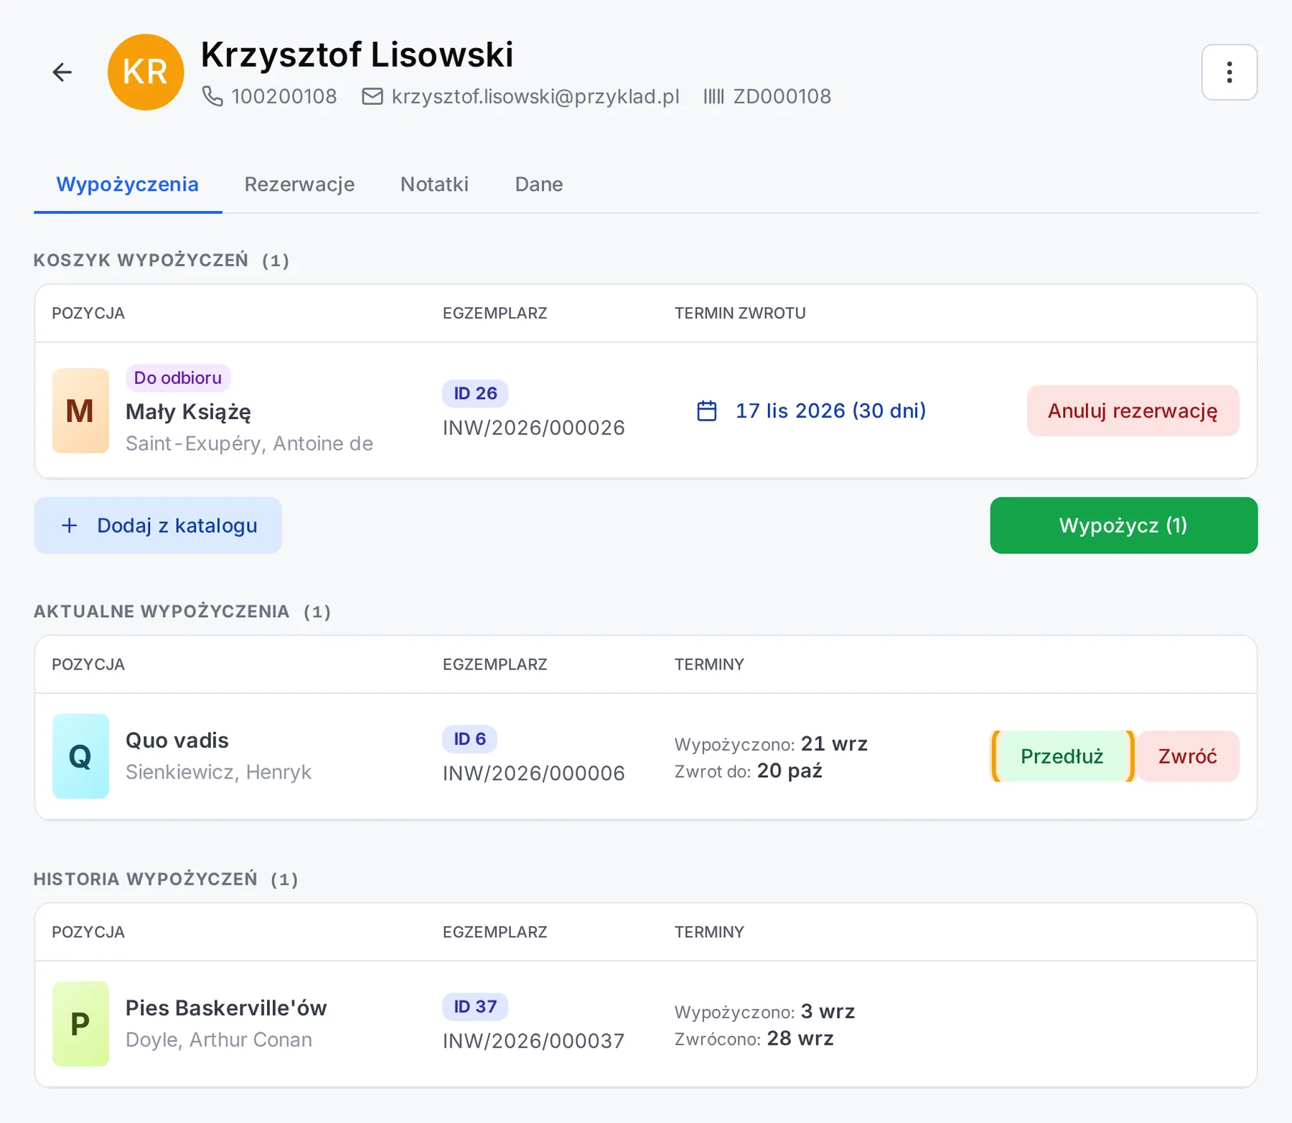Click the email krzysztof.lisowski@przyklad.pl

[535, 96]
